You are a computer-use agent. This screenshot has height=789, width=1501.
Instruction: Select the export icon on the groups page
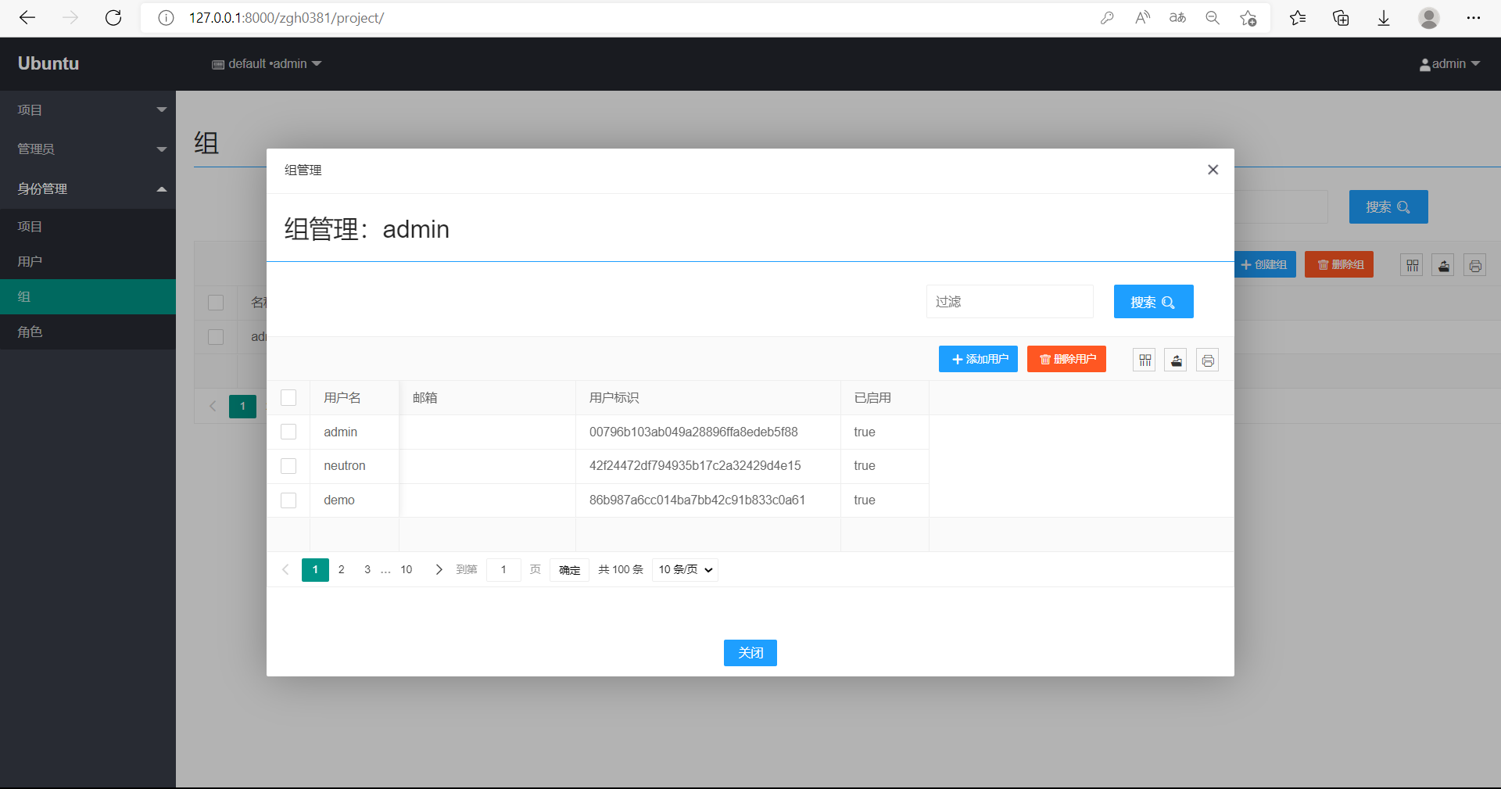(1443, 264)
